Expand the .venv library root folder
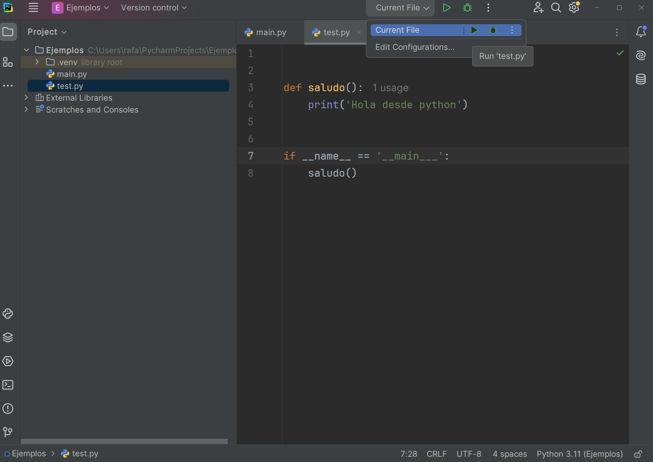 [x=37, y=62]
